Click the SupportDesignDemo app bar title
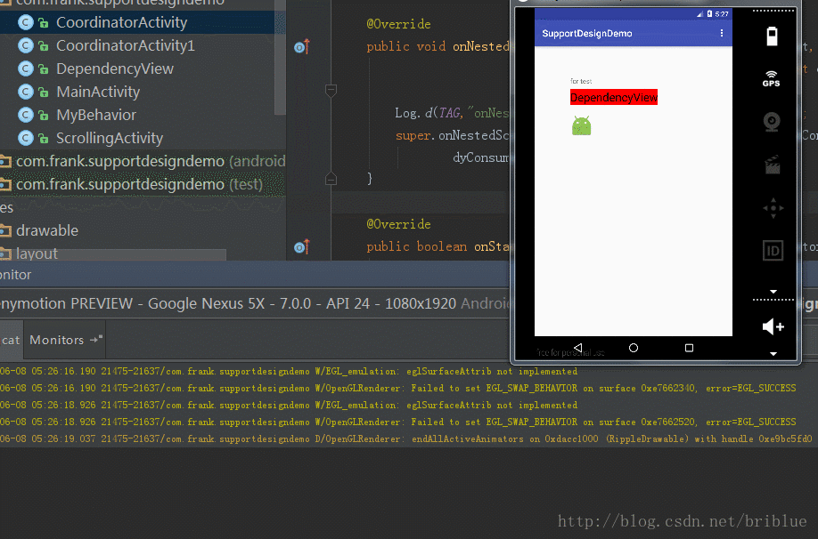 (x=587, y=33)
